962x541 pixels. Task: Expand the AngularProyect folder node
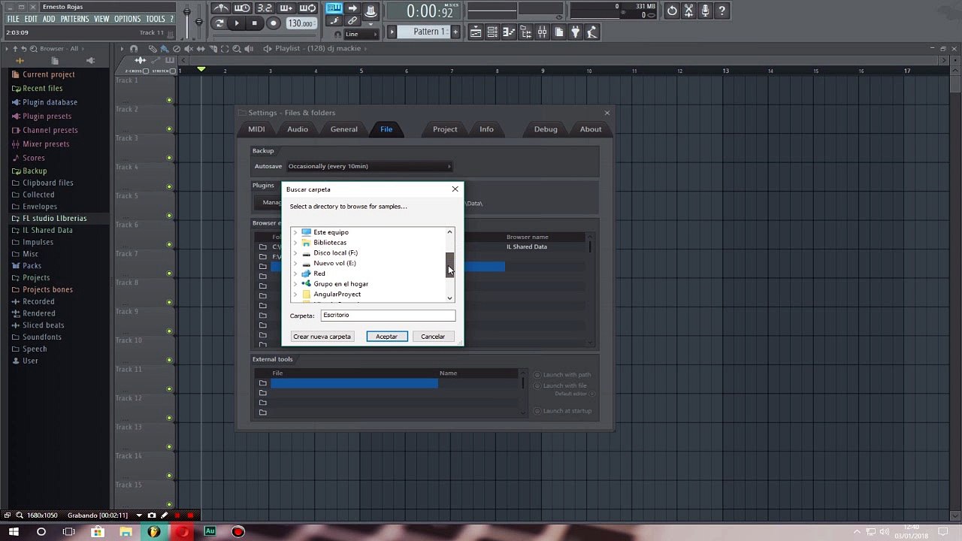click(x=295, y=295)
